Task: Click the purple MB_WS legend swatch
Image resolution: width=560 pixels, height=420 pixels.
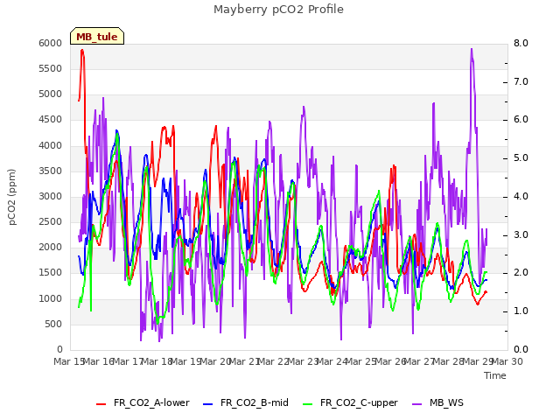Action: 416,404
